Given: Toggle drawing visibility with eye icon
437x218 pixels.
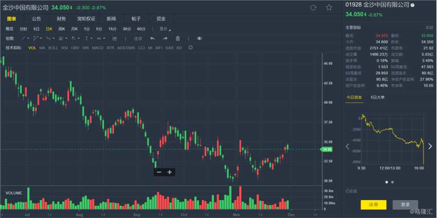Looking at the screenshot, I should [x=199, y=39].
